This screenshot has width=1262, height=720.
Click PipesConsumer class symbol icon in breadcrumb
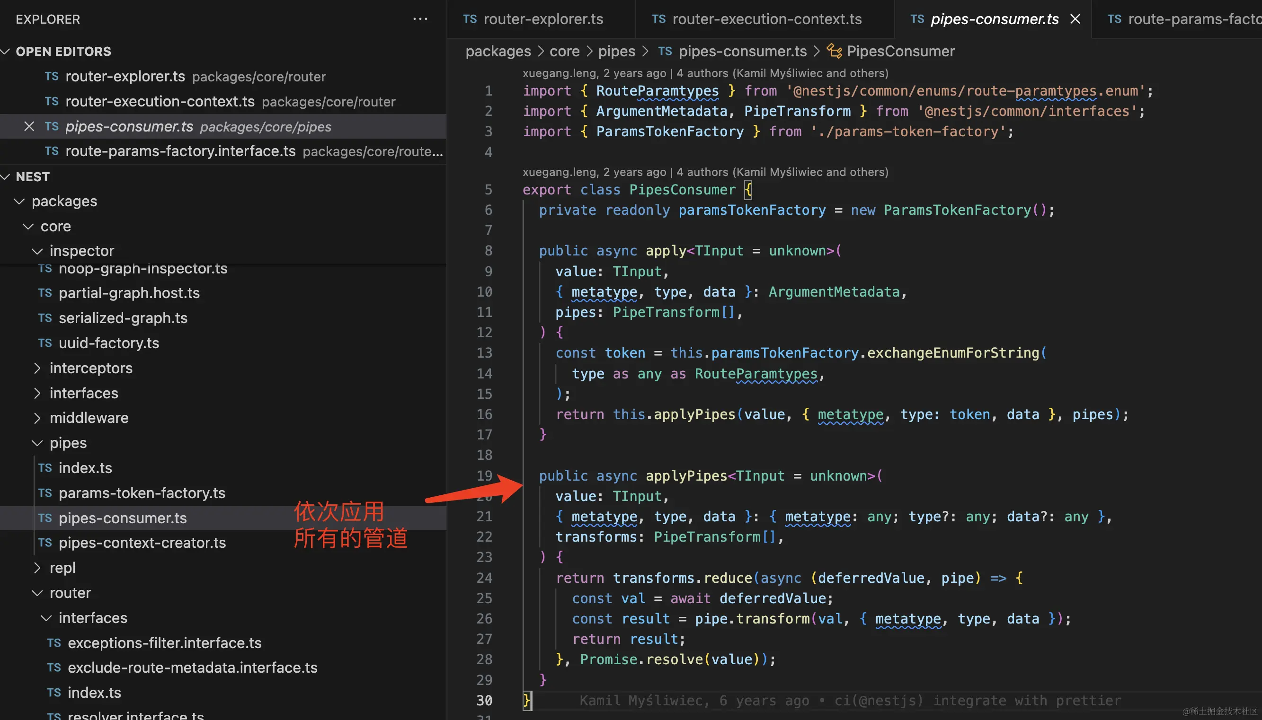point(834,51)
